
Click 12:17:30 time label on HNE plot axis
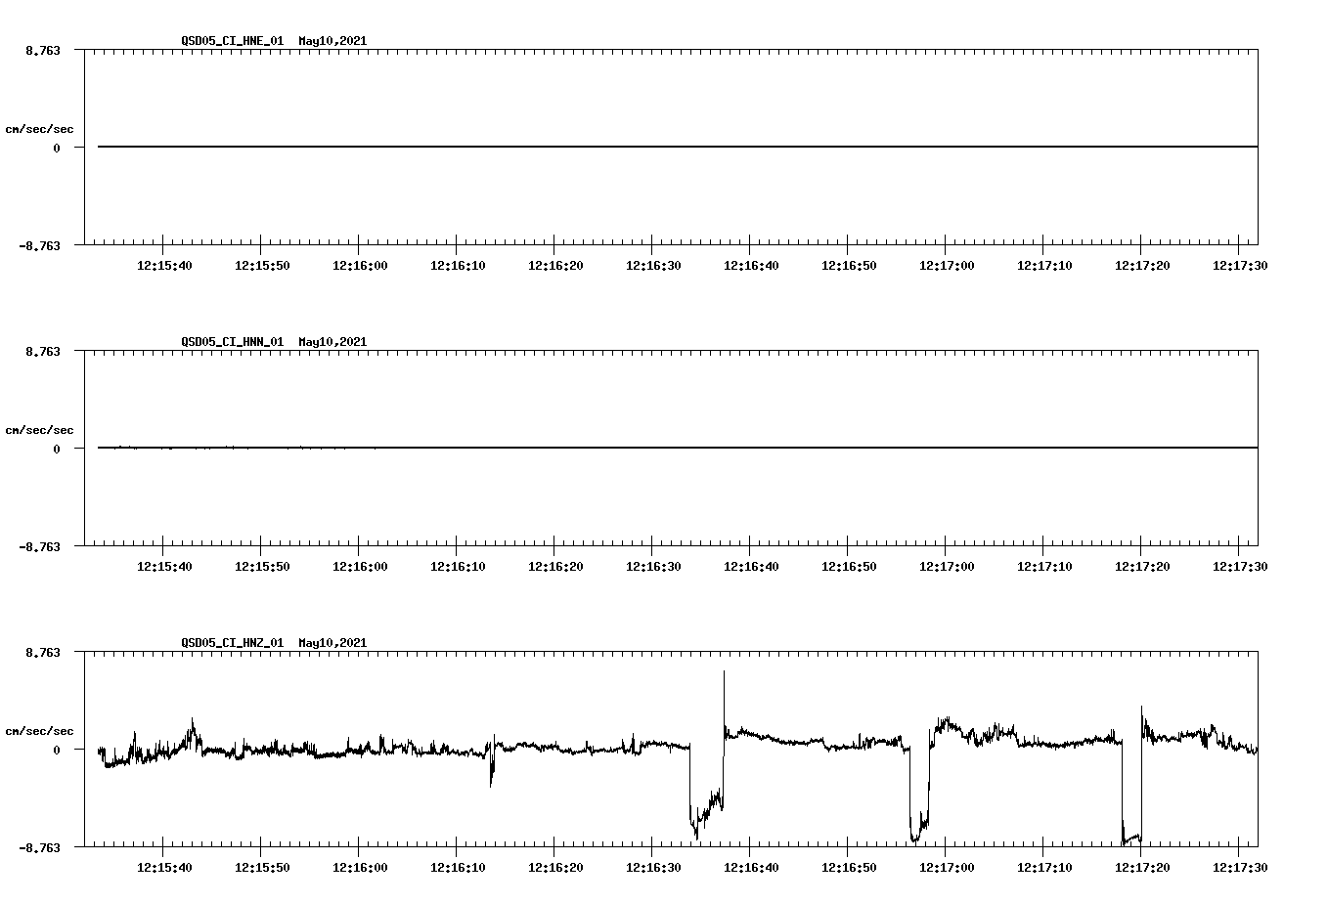point(1240,265)
